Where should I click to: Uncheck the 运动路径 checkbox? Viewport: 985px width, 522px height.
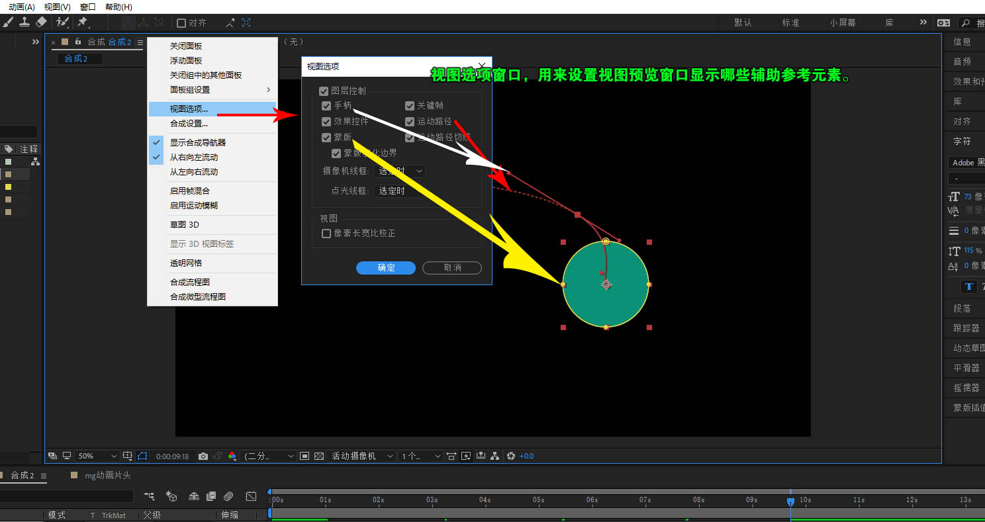tap(409, 121)
